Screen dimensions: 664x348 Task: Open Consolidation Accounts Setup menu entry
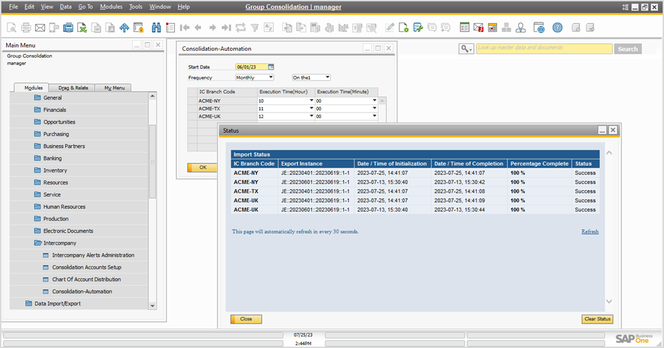coord(86,267)
